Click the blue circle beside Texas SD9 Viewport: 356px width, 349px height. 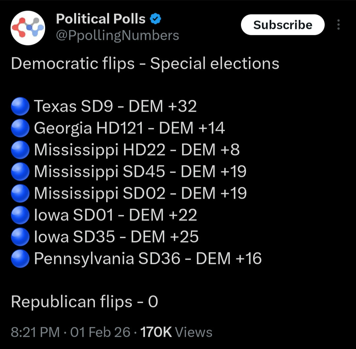(20, 106)
